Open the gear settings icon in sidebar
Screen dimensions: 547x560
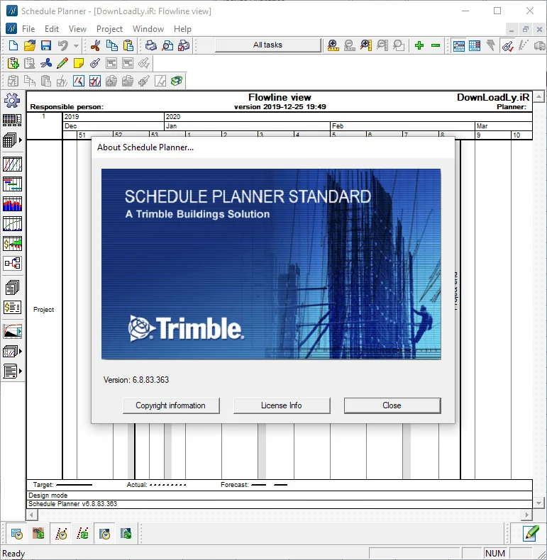(12, 101)
